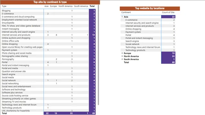Click the North America column total 33
The height and width of the screenshot is (115, 205).
[71, 113]
